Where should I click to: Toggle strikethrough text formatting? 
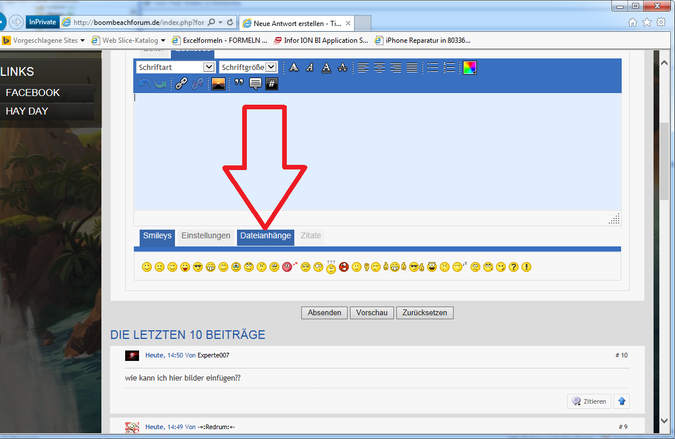point(342,68)
